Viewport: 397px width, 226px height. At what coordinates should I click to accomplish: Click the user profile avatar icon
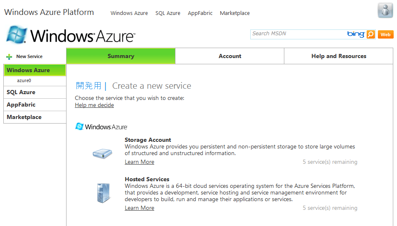point(385,10)
